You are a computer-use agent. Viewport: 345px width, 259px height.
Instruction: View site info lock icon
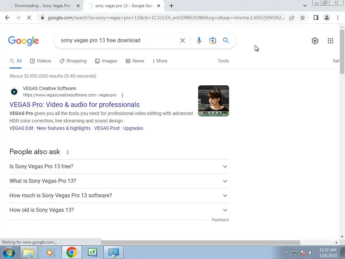(x=42, y=18)
